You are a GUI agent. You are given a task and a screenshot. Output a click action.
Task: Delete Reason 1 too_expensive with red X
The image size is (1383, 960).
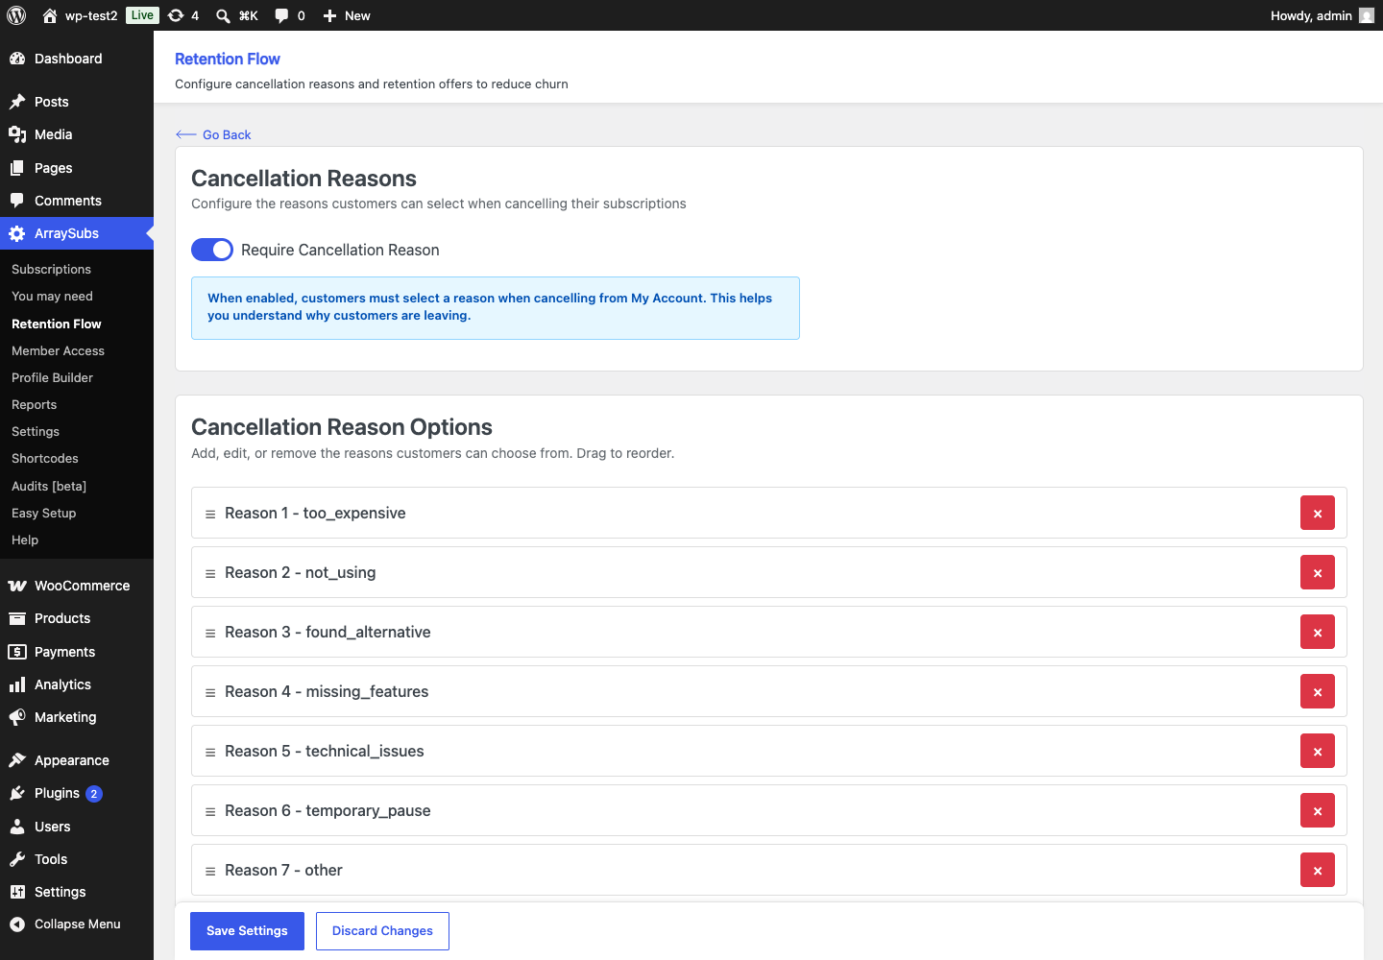pos(1318,514)
